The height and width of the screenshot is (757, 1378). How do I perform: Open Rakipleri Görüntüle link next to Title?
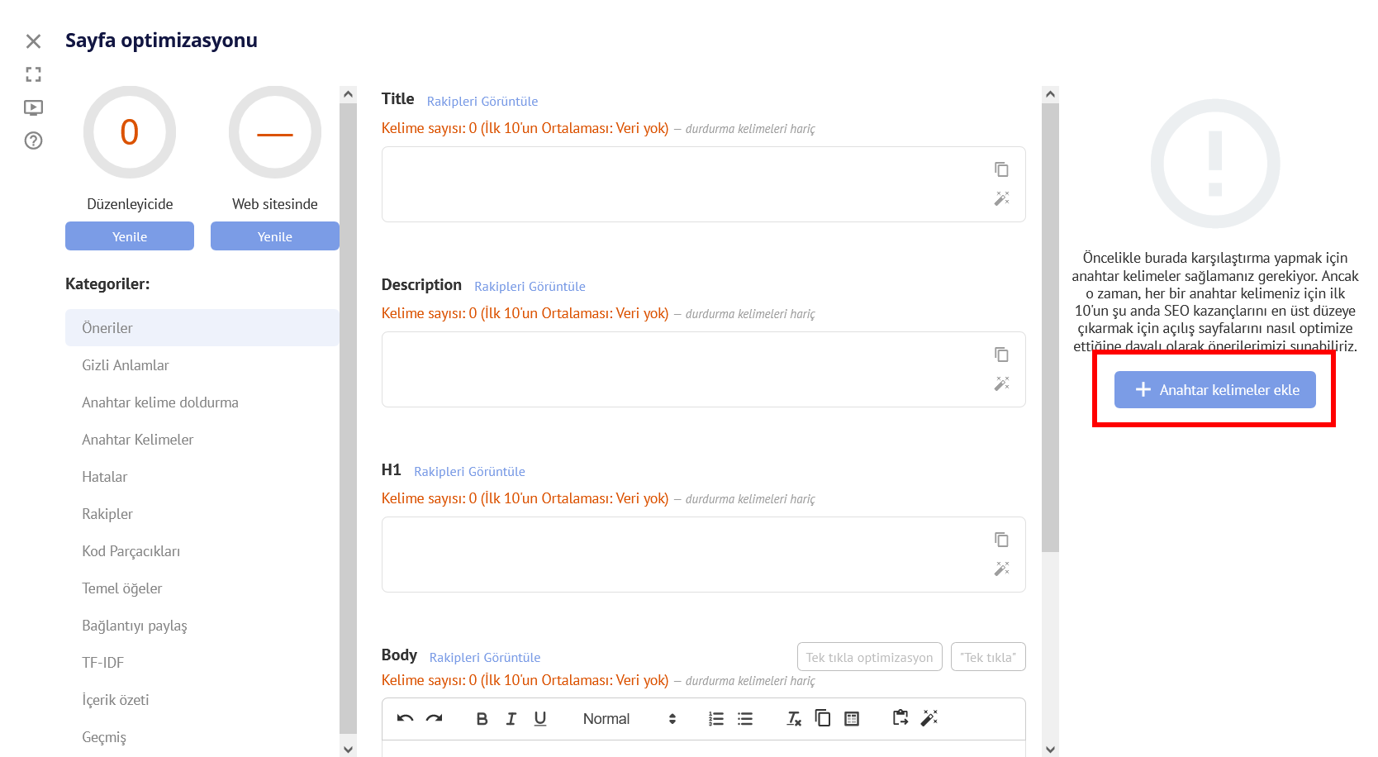coord(482,101)
